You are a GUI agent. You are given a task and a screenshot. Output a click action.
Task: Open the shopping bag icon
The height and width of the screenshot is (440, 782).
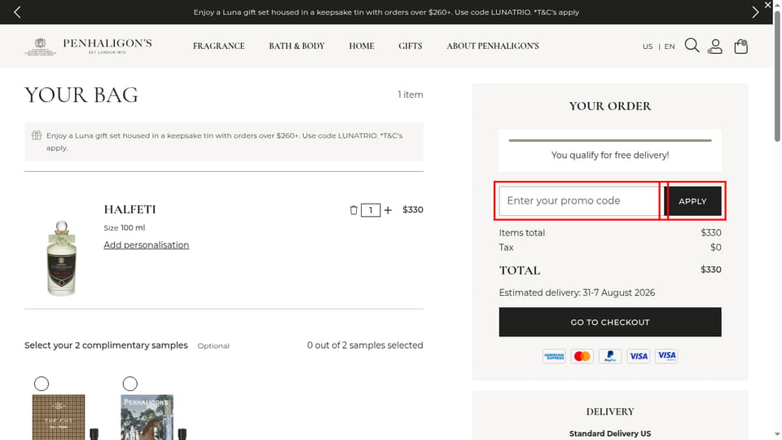[740, 46]
